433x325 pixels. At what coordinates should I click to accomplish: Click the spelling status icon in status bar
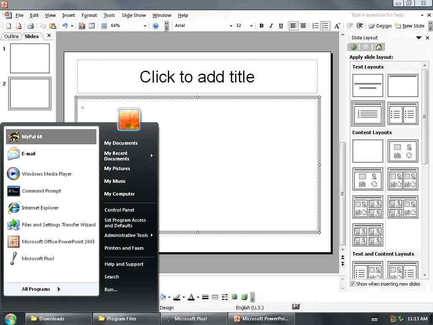pyautogui.click(x=296, y=306)
